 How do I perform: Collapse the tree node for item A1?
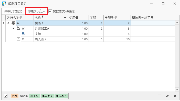pos(13,28)
